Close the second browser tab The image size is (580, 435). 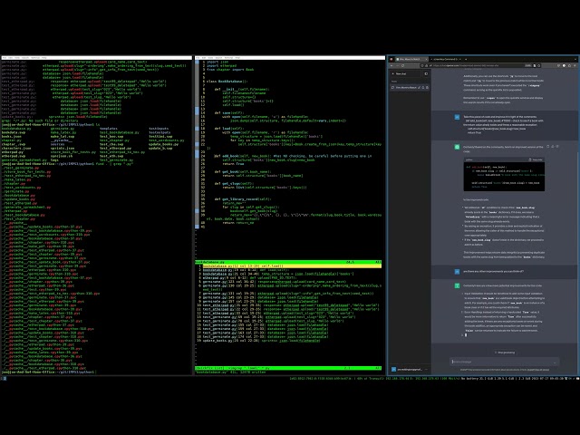click(460, 59)
